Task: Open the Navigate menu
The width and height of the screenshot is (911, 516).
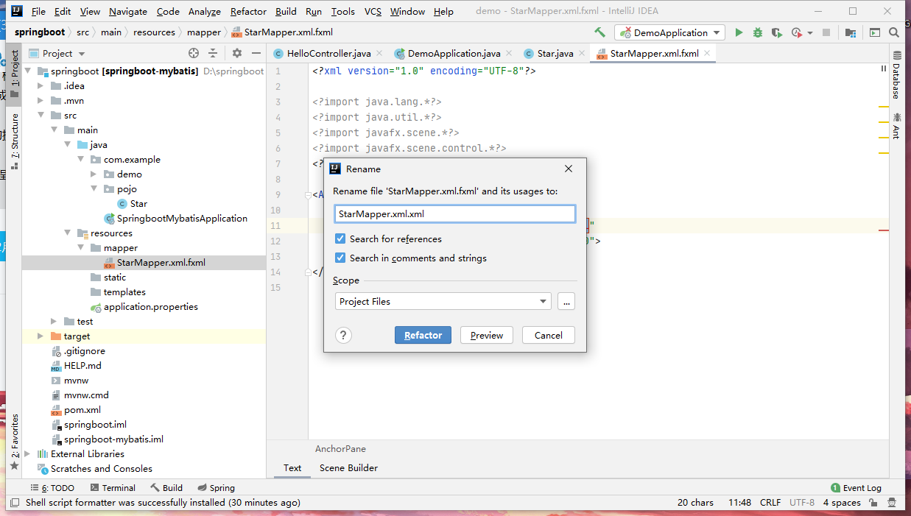Action: pos(127,11)
